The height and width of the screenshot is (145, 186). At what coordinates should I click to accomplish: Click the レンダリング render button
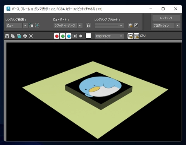[166, 18]
